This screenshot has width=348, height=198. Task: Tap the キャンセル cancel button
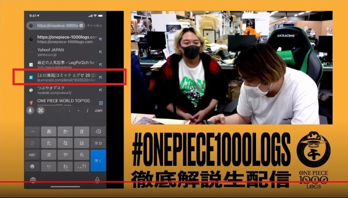point(96,25)
